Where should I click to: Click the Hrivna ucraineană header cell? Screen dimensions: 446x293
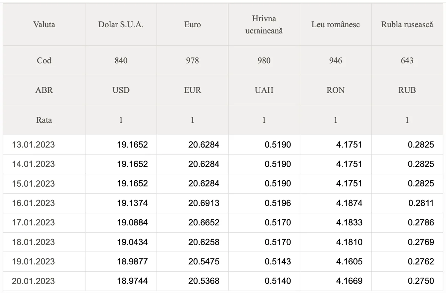coord(264,24)
